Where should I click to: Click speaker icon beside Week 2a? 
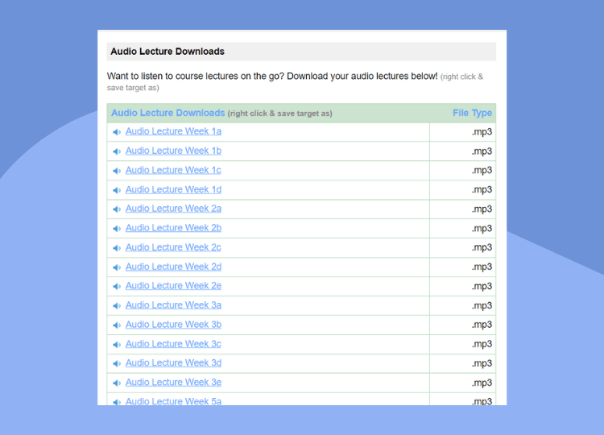pyautogui.click(x=117, y=209)
